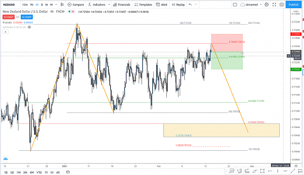This screenshot has height=175, width=304.
Task: Open the Go to date calendar icon
Action: (x=68, y=172)
